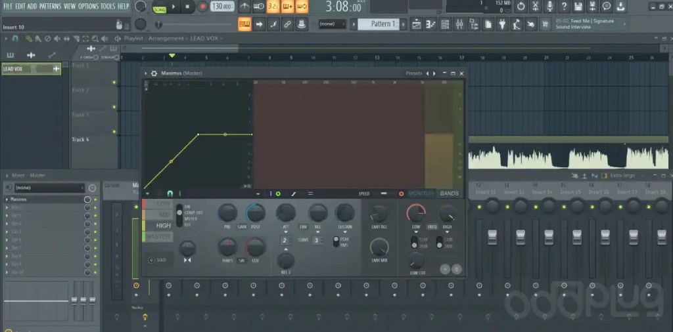Open the SUSTAIN options dropdown arrow
Image resolution: width=673 pixels, height=332 pixels.
pos(344,232)
